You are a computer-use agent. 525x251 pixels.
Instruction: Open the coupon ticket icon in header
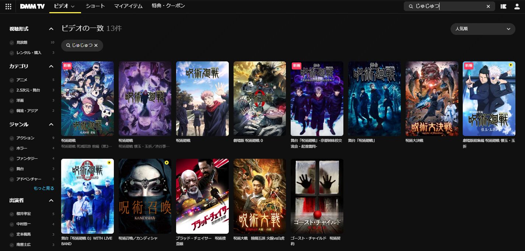pos(504,6)
